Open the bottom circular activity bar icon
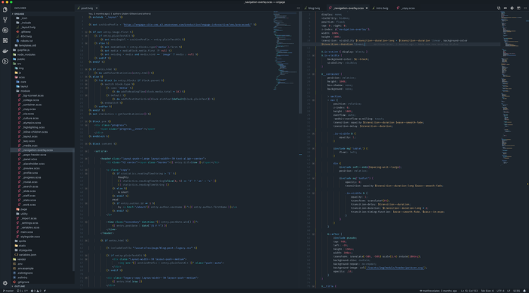 [5, 61]
